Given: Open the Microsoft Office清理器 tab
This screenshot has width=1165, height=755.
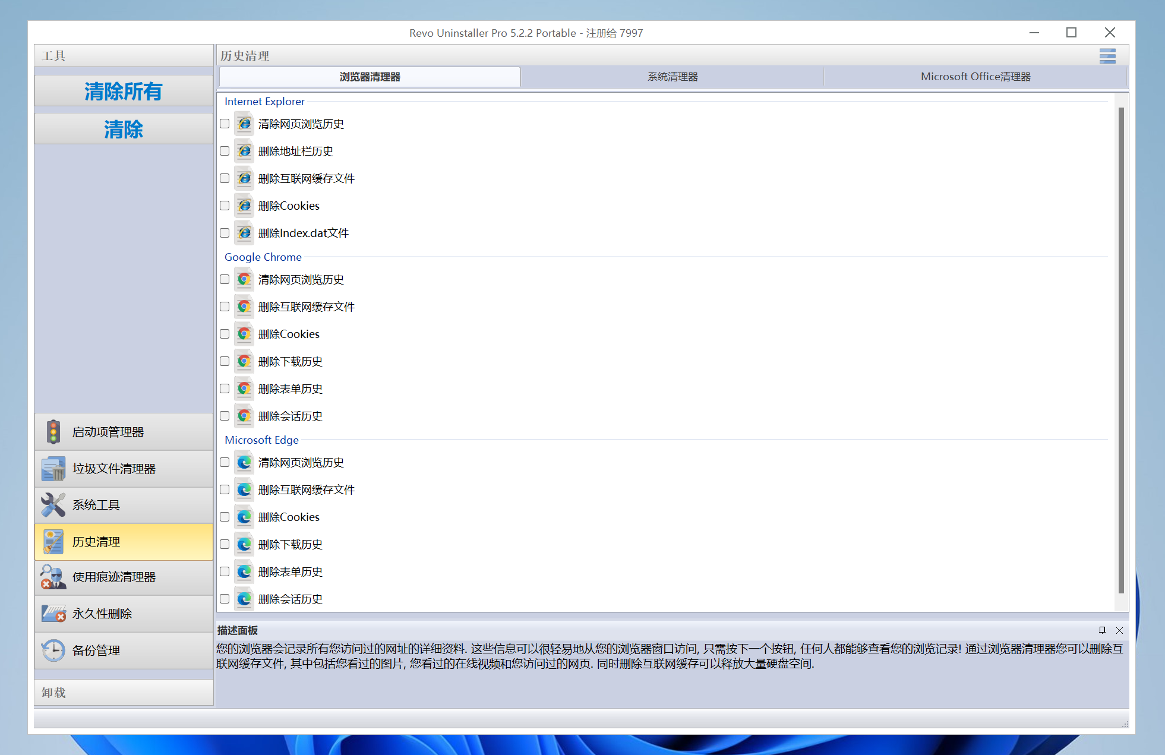Looking at the screenshot, I should point(975,77).
